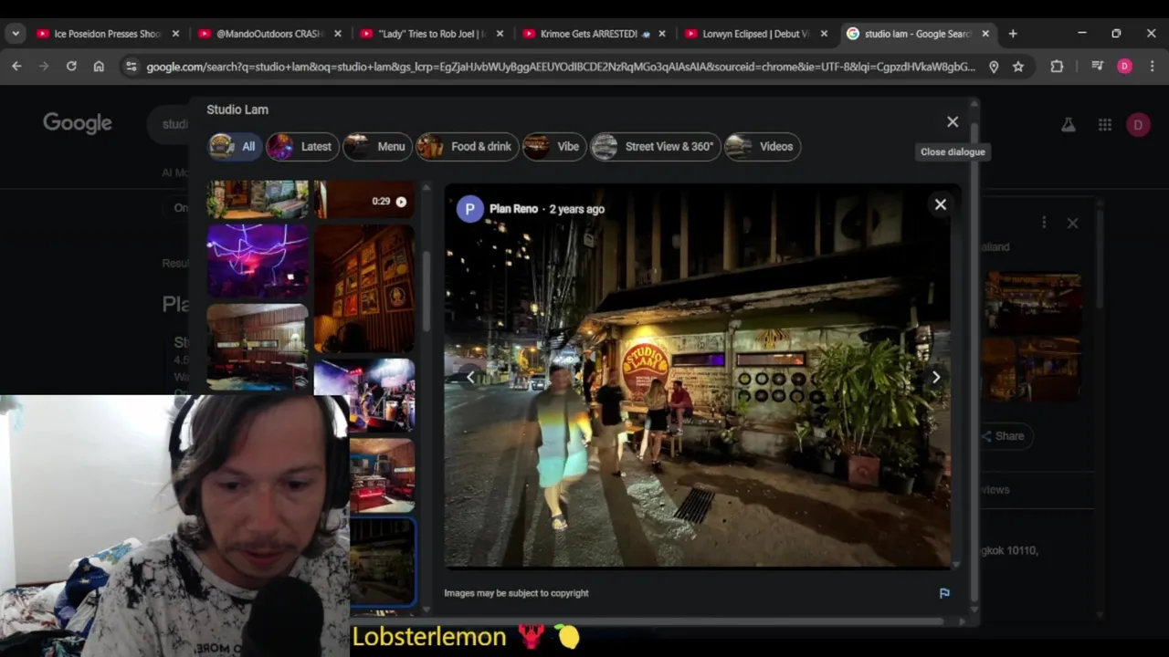Close the Studio Lam photo dialogue
Image resolution: width=1169 pixels, height=657 pixels.
pos(953,121)
